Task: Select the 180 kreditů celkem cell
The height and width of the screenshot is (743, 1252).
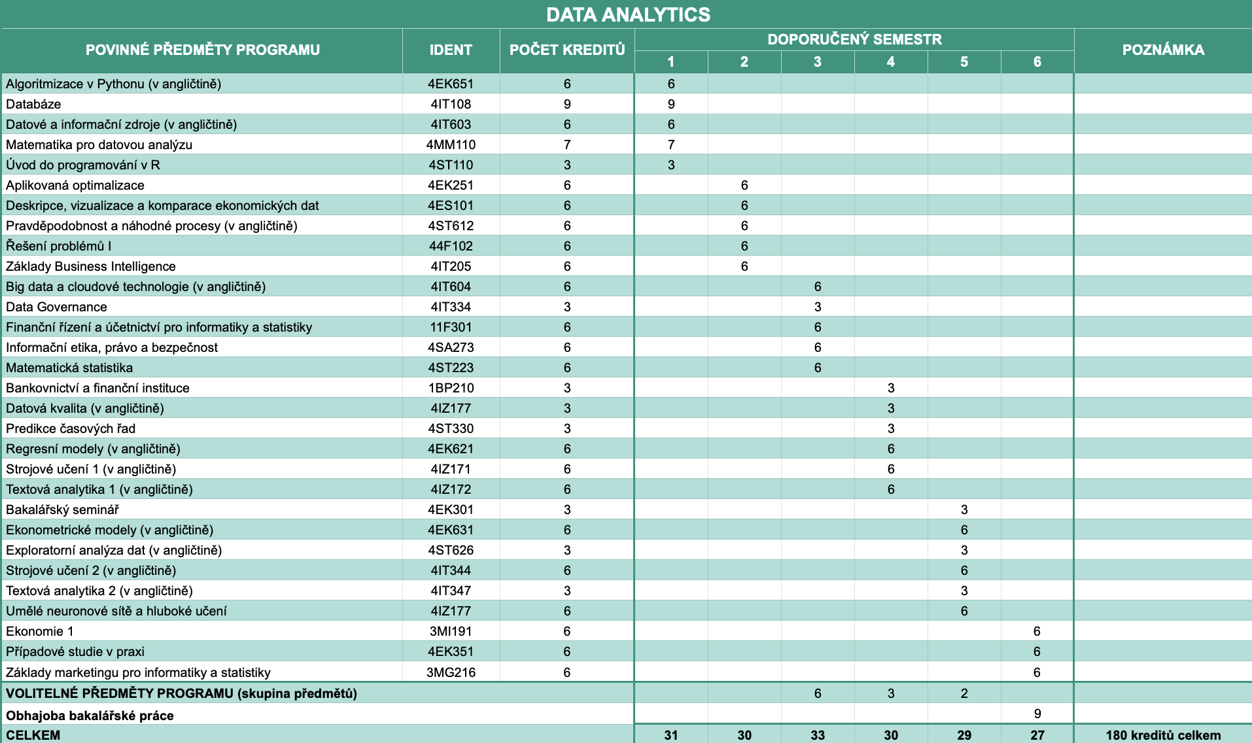Action: click(1162, 734)
